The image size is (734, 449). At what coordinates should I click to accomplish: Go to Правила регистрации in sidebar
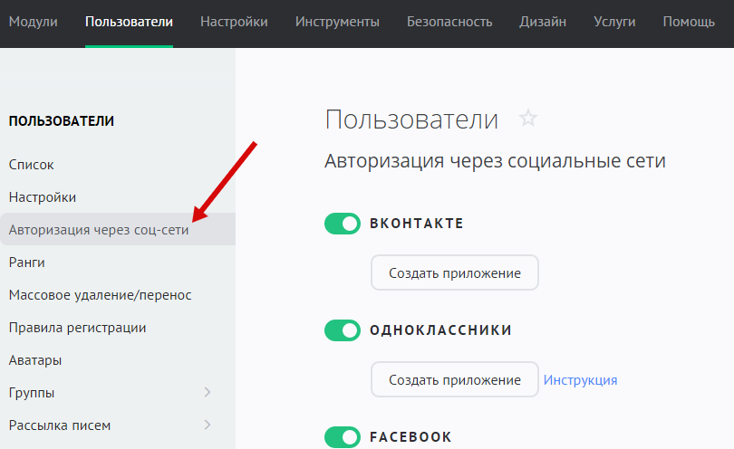click(x=77, y=328)
